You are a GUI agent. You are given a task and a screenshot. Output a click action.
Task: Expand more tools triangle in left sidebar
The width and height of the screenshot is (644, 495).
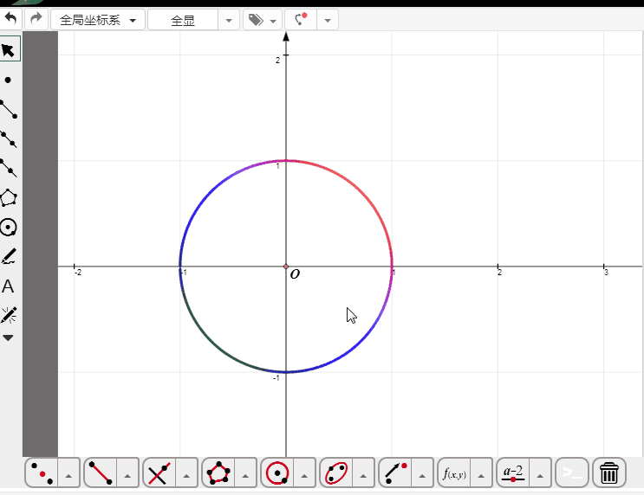(8, 337)
